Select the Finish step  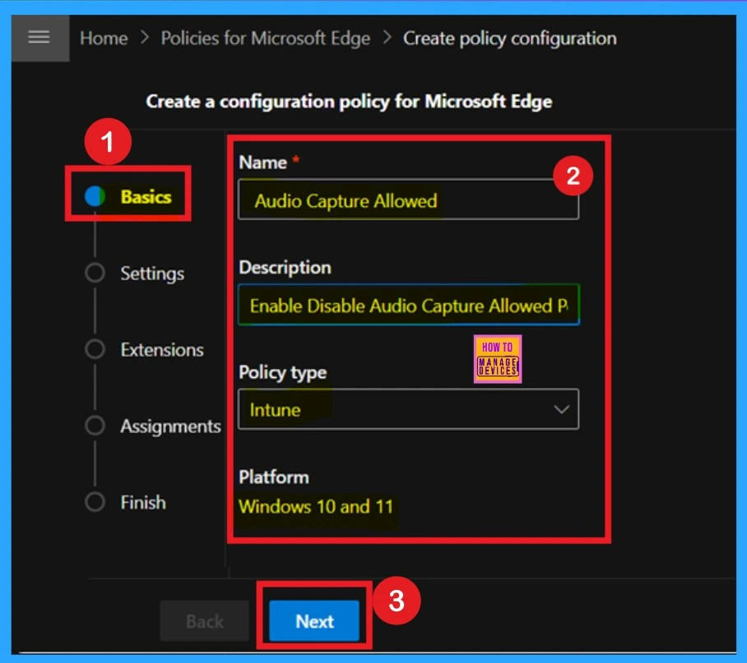click(x=143, y=503)
